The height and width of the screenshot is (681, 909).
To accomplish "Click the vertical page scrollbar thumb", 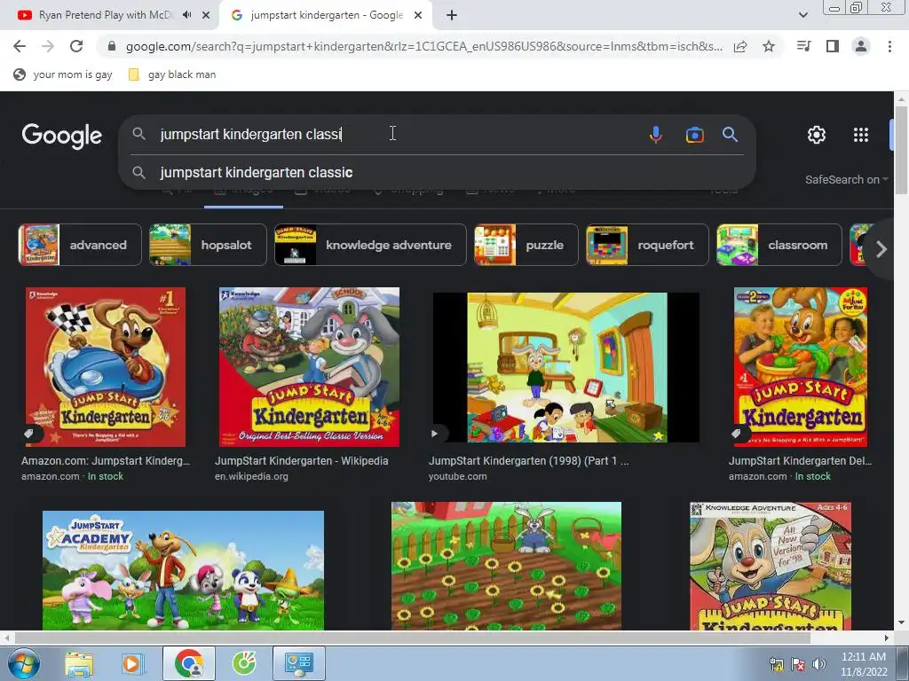I will pyautogui.click(x=901, y=151).
